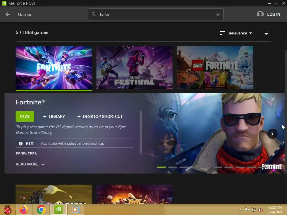Click '5 / 1868 games' result count
Image resolution: width=287 pixels, height=215 pixels.
(32, 32)
